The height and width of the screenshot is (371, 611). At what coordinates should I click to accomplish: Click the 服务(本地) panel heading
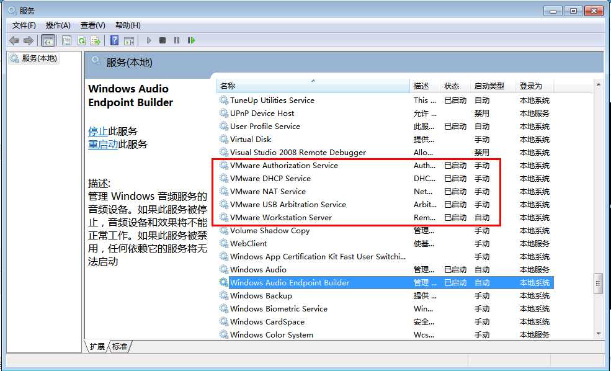point(130,63)
